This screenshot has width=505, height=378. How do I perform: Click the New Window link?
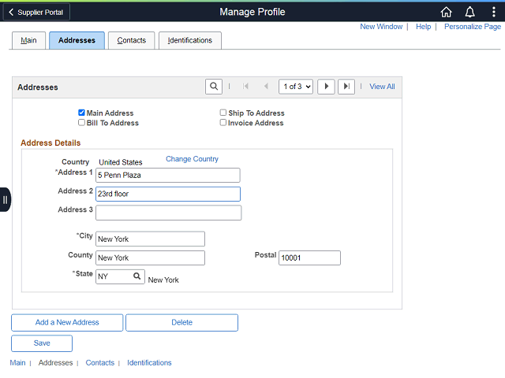[381, 27]
